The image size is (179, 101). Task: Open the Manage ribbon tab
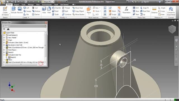[x=31, y=4]
